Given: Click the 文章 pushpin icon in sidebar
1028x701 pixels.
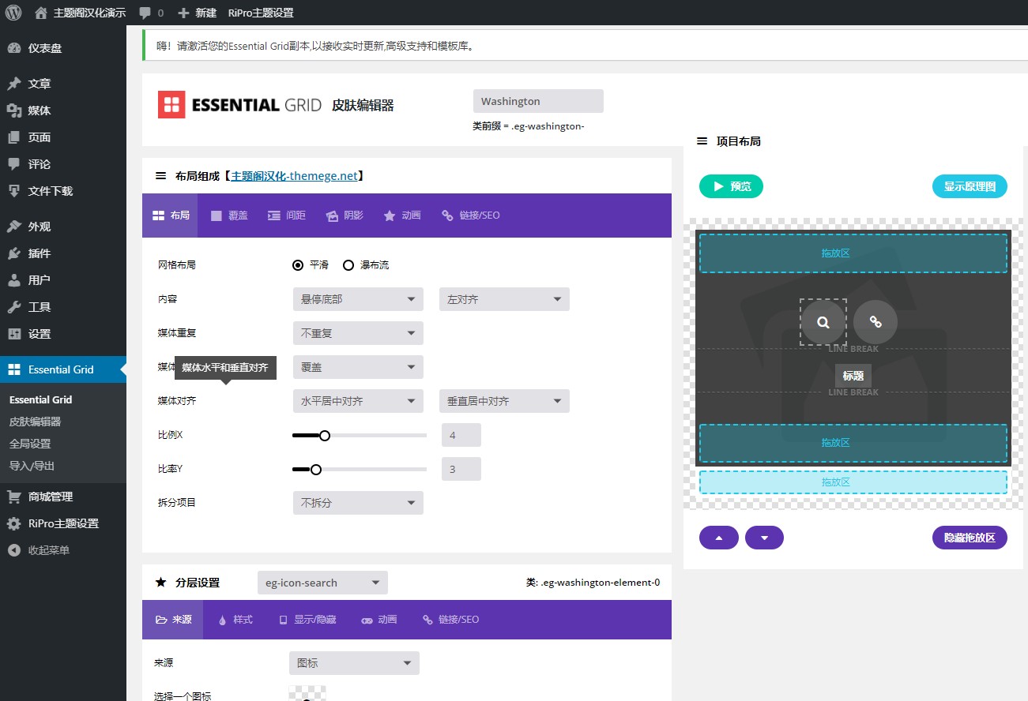Looking at the screenshot, I should [13, 84].
